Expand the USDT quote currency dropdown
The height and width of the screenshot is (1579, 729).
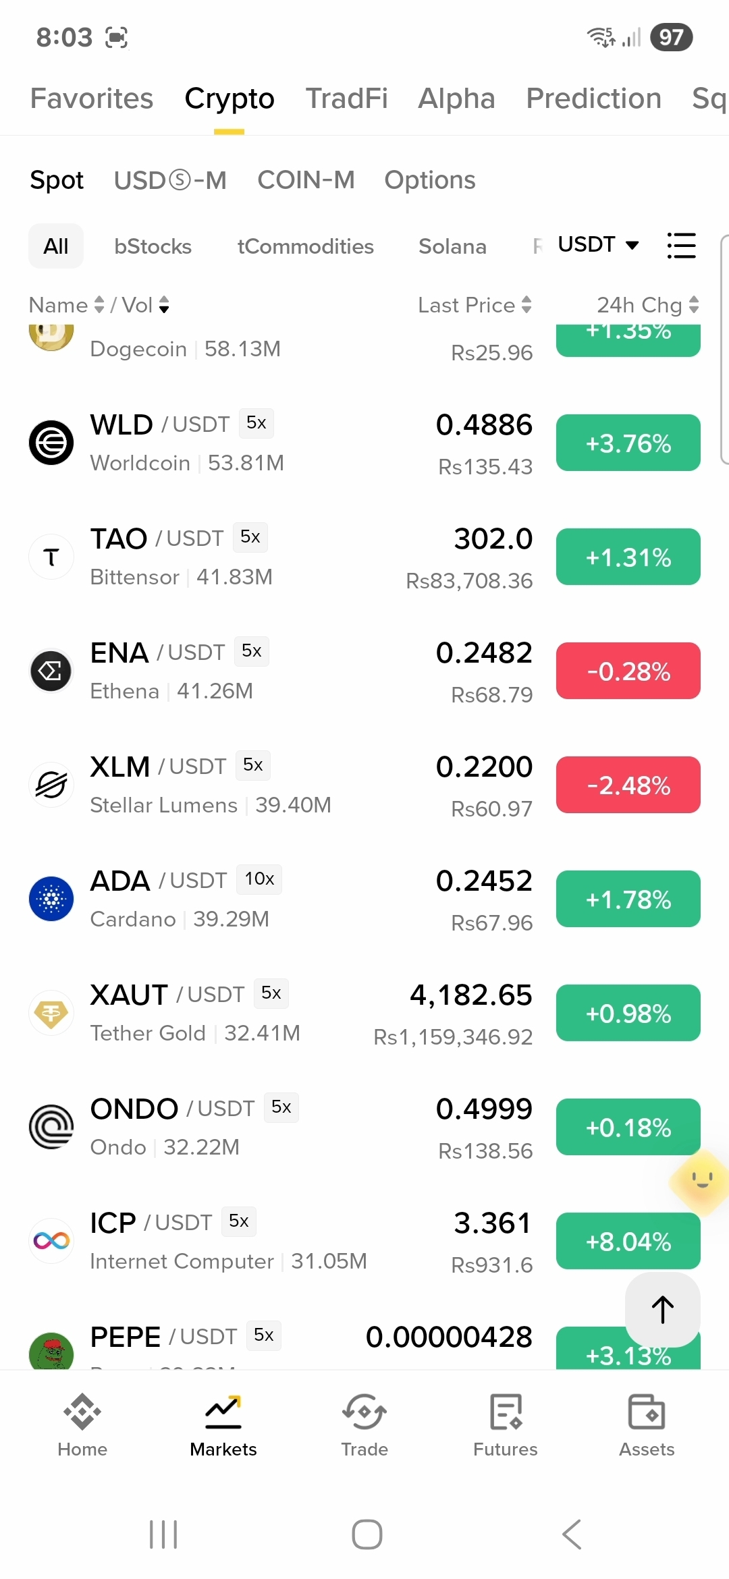pyautogui.click(x=598, y=244)
